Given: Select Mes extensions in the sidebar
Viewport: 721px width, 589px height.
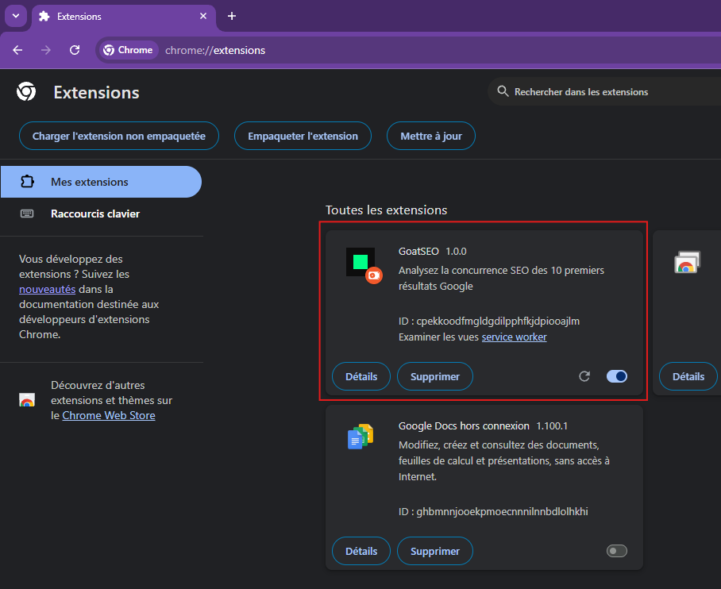Looking at the screenshot, I should coord(89,182).
